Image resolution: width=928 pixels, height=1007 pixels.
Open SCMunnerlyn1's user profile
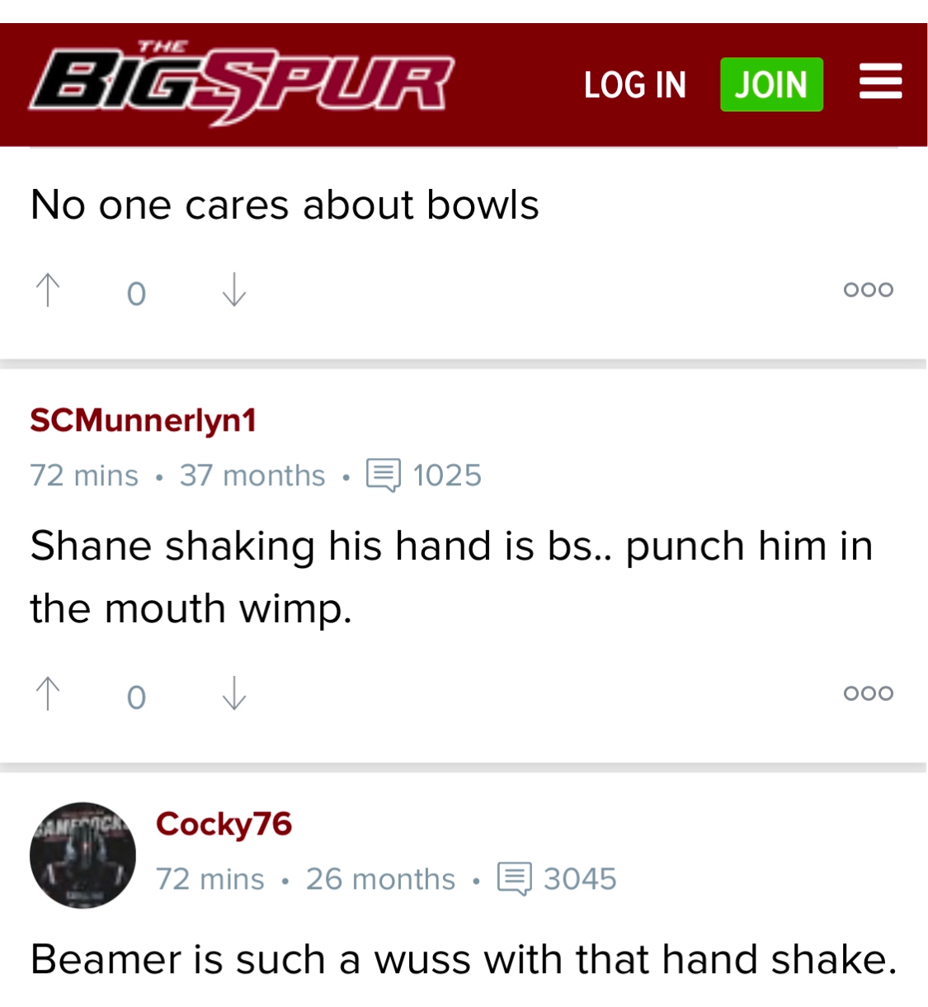(144, 421)
